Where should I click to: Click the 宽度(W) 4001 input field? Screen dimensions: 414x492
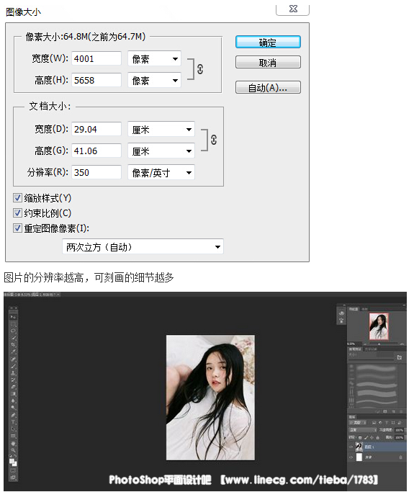(x=96, y=58)
